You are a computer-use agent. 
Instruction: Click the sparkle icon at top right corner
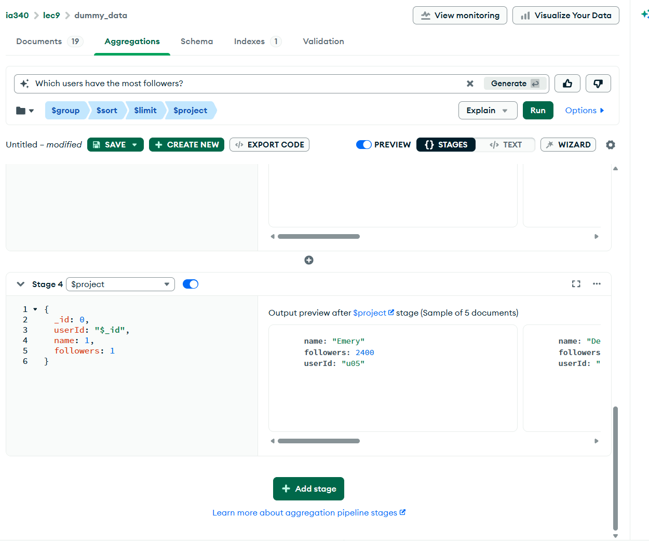click(x=645, y=15)
